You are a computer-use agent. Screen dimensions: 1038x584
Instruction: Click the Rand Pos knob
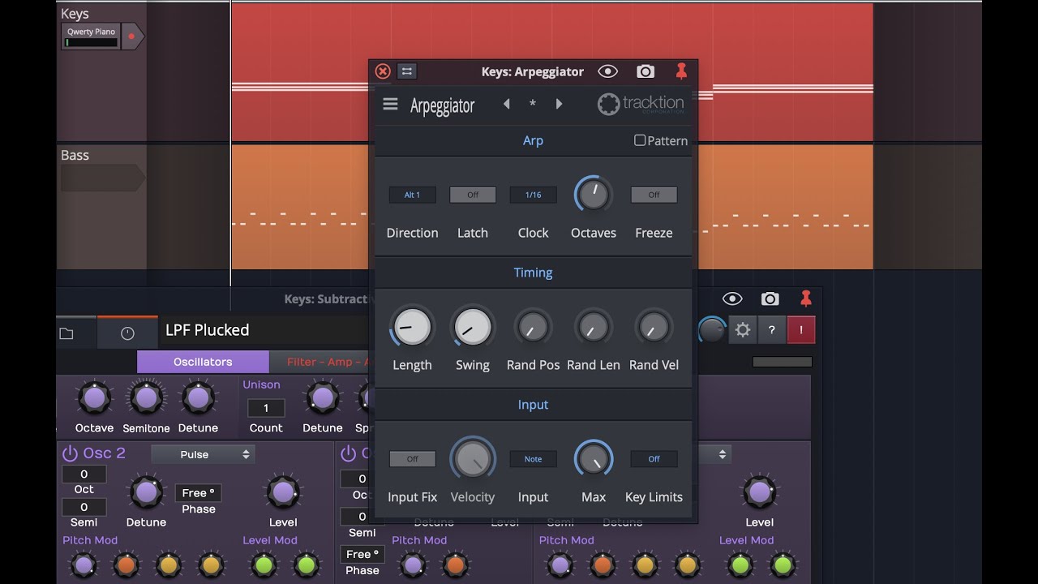(x=533, y=327)
